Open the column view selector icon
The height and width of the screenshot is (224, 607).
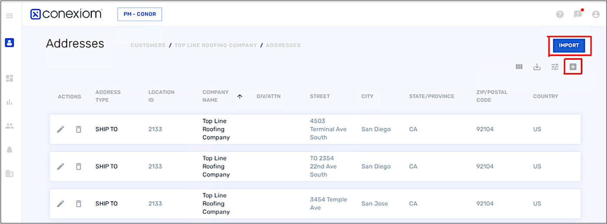tap(519, 67)
